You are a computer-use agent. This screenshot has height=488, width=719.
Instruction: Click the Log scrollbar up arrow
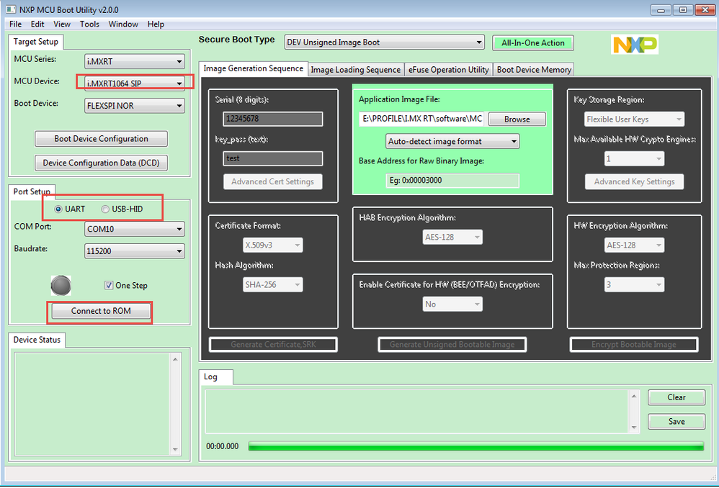click(634, 396)
